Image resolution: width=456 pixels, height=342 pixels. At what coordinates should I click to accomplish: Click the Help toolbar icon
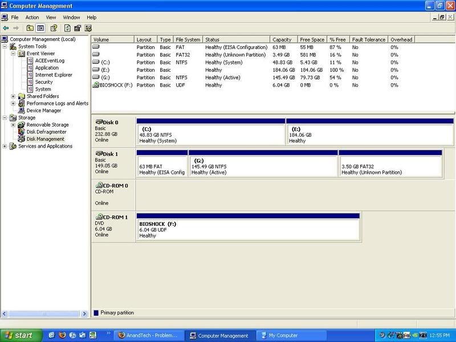coord(54,28)
